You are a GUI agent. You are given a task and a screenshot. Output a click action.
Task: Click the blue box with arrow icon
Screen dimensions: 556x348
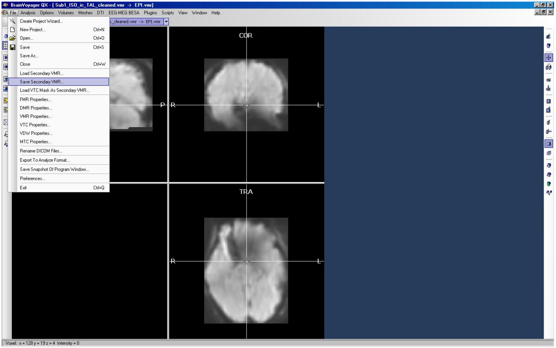click(549, 110)
